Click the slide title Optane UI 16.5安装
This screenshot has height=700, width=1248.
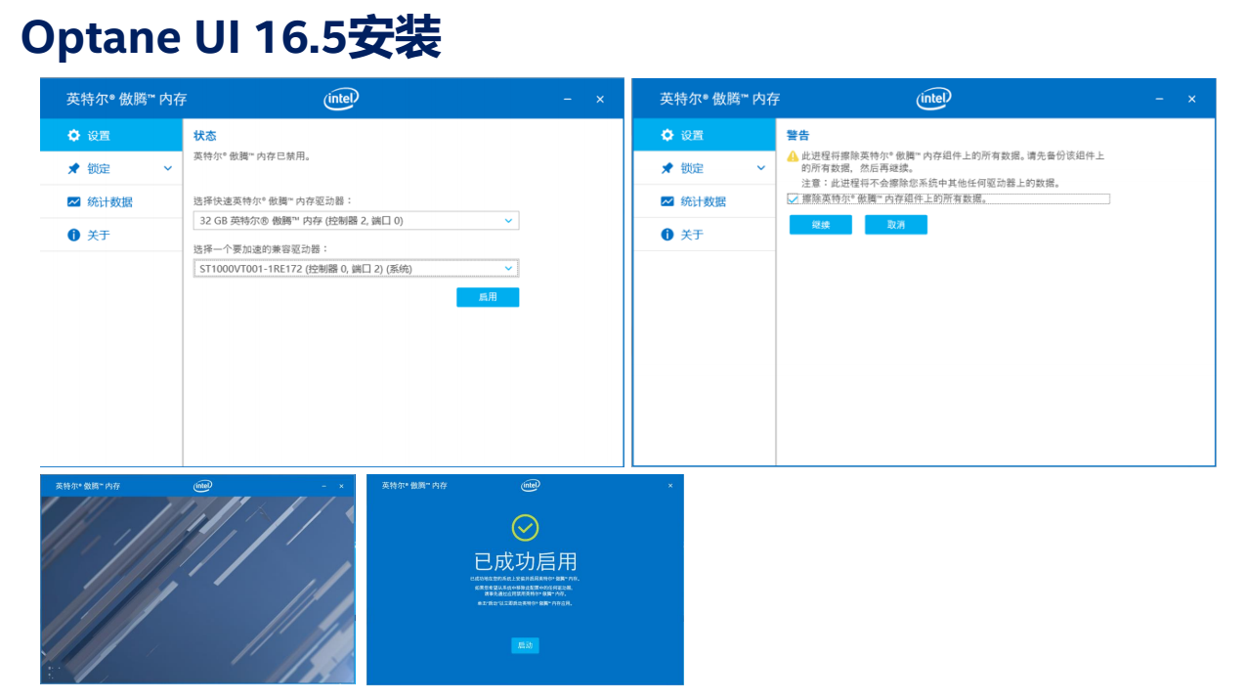point(232,38)
